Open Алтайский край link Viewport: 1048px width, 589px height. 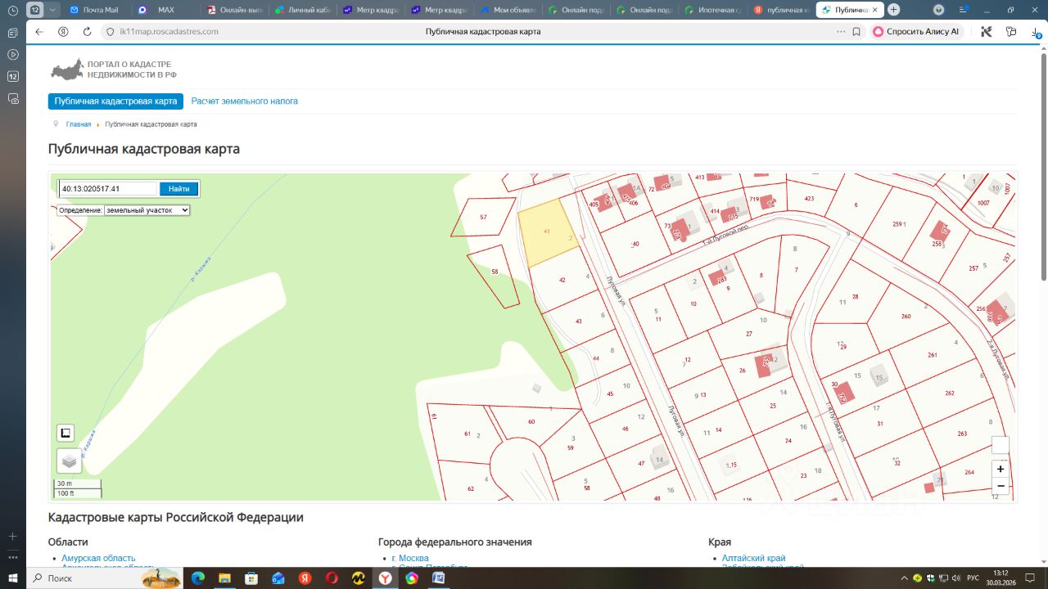pos(753,558)
